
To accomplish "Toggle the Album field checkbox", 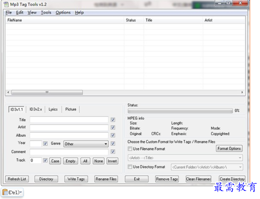I will (113, 135).
